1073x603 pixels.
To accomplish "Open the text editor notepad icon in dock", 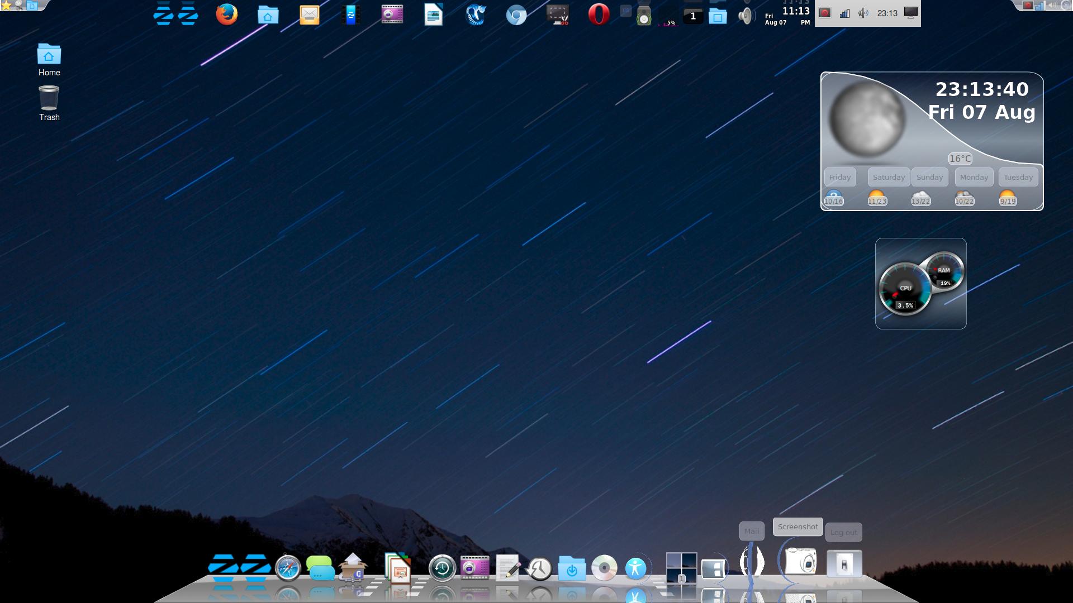I will pos(507,568).
